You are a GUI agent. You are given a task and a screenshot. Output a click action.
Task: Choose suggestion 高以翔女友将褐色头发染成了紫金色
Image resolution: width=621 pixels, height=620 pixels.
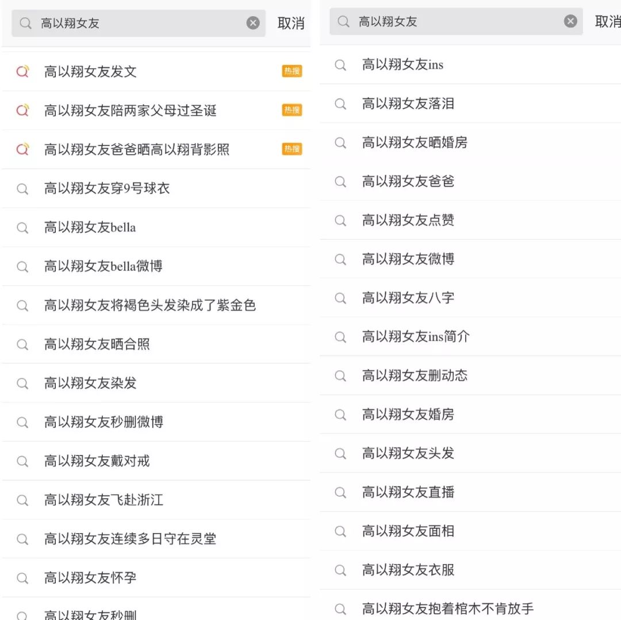(149, 305)
